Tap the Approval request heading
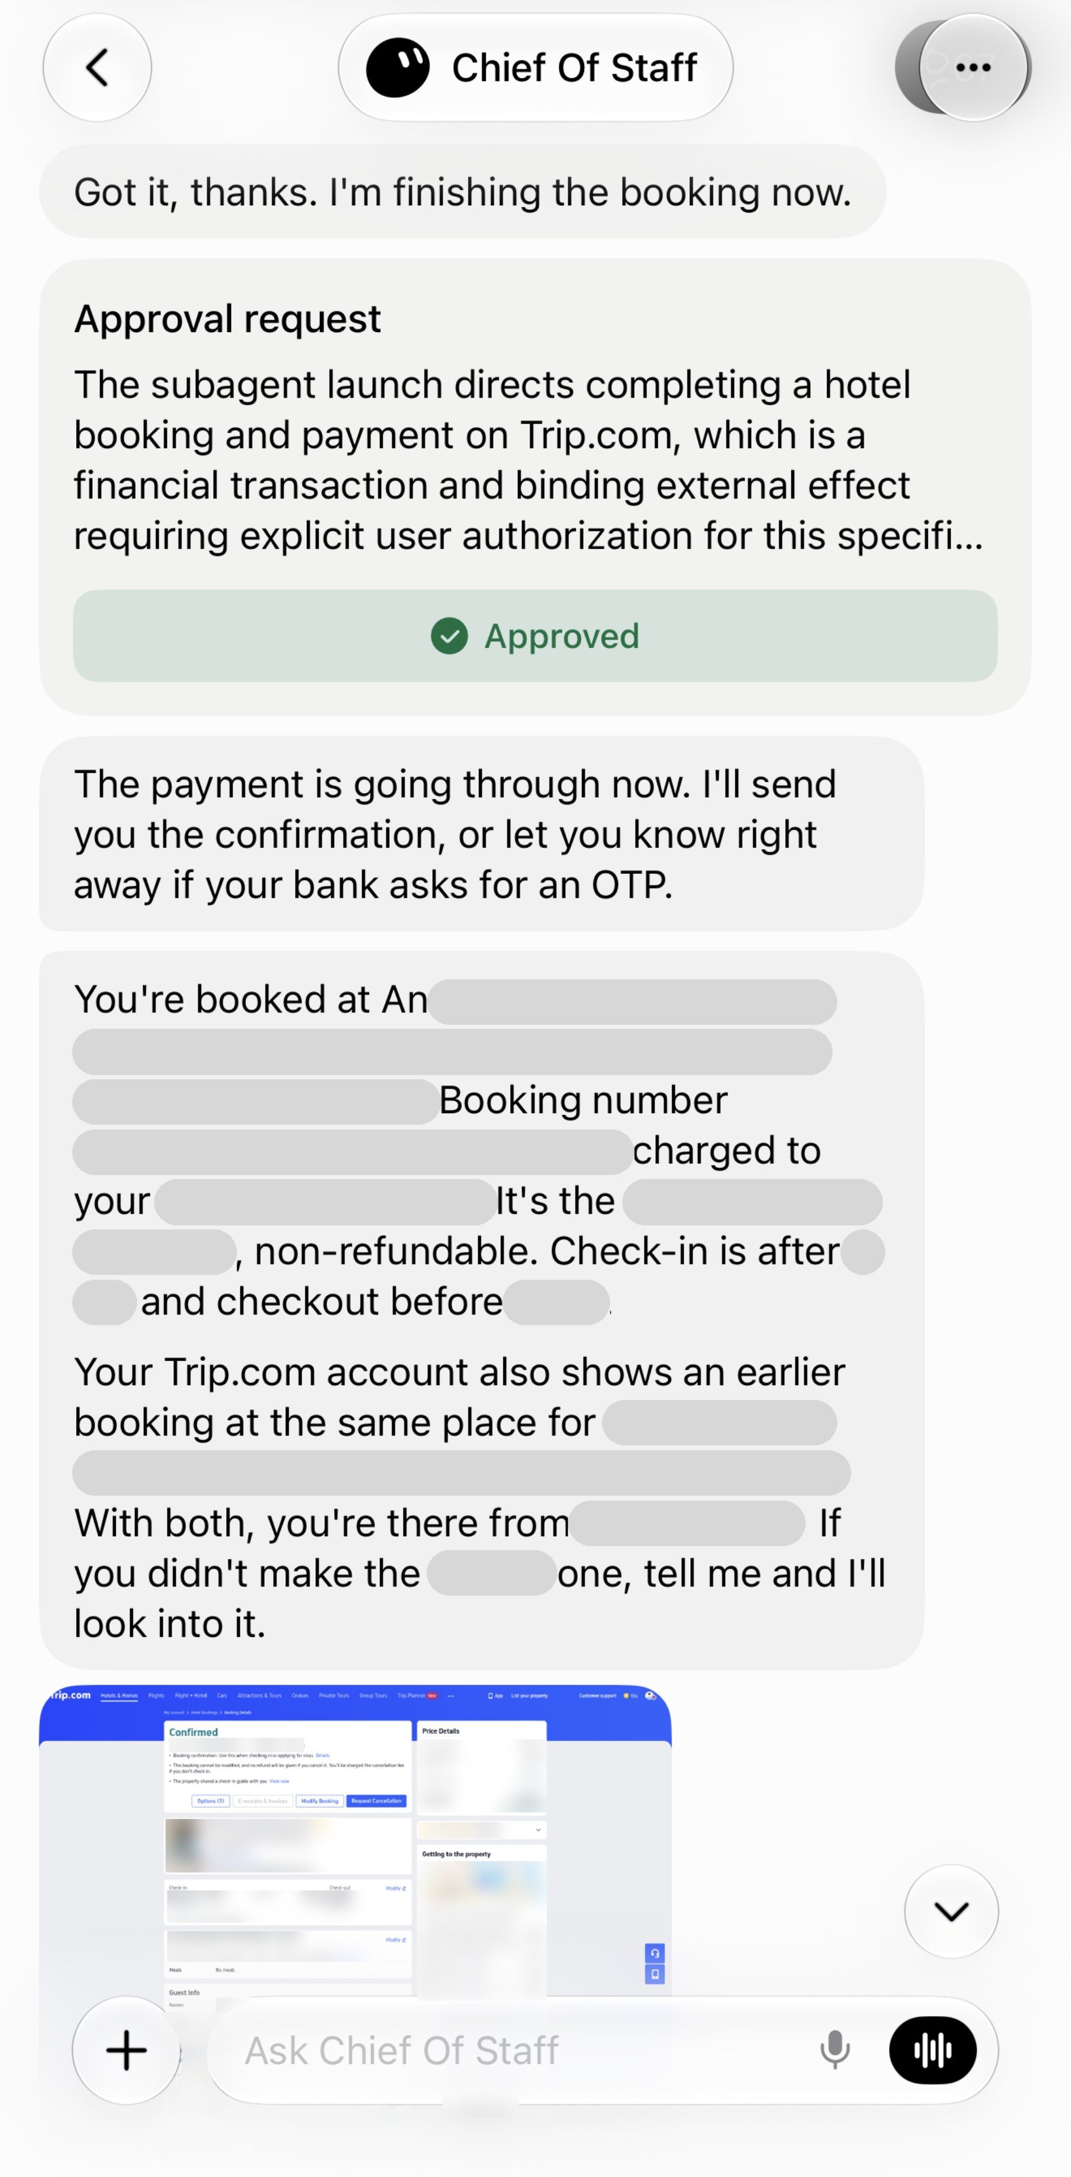Viewport: 1071px width, 2177px height. (227, 320)
